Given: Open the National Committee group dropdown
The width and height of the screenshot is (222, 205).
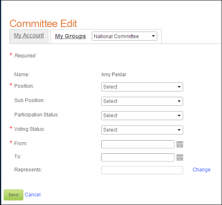Looking at the screenshot, I should (125, 36).
